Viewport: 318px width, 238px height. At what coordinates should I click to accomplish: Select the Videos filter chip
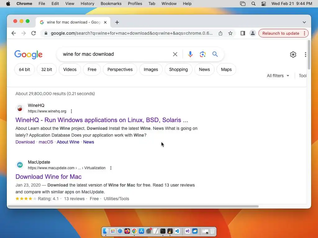(x=70, y=69)
